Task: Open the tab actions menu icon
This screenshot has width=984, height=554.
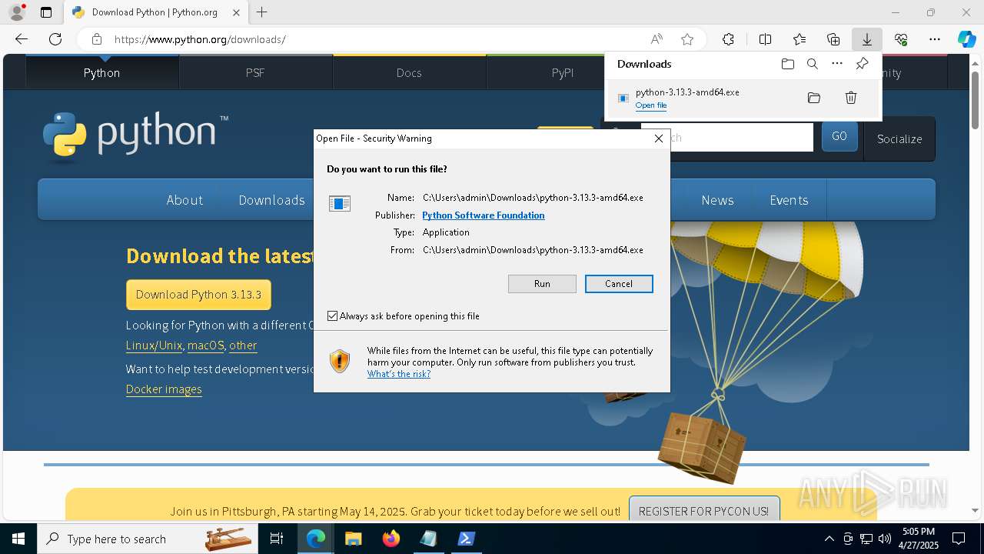Action: (46, 12)
